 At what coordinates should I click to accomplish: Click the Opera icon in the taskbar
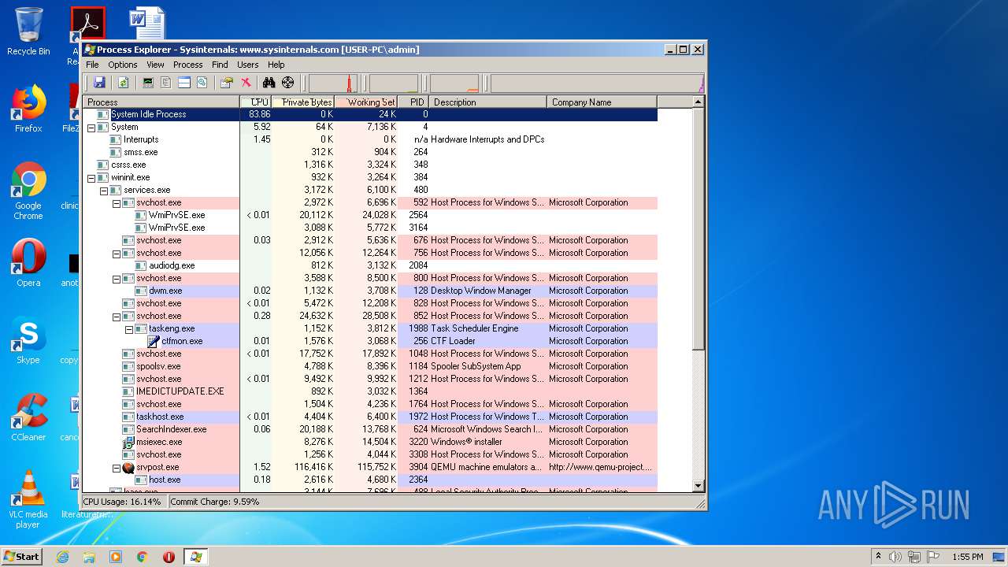tap(169, 557)
